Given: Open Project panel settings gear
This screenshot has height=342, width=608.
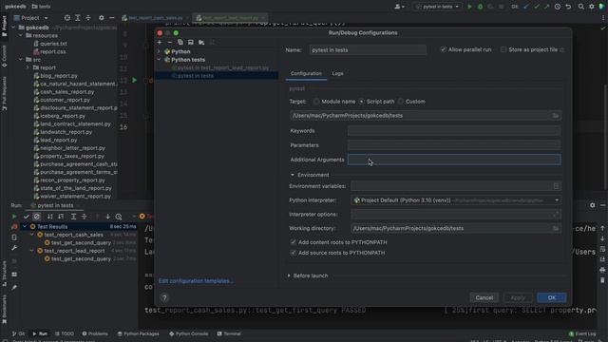Looking at the screenshot, I should [x=102, y=18].
